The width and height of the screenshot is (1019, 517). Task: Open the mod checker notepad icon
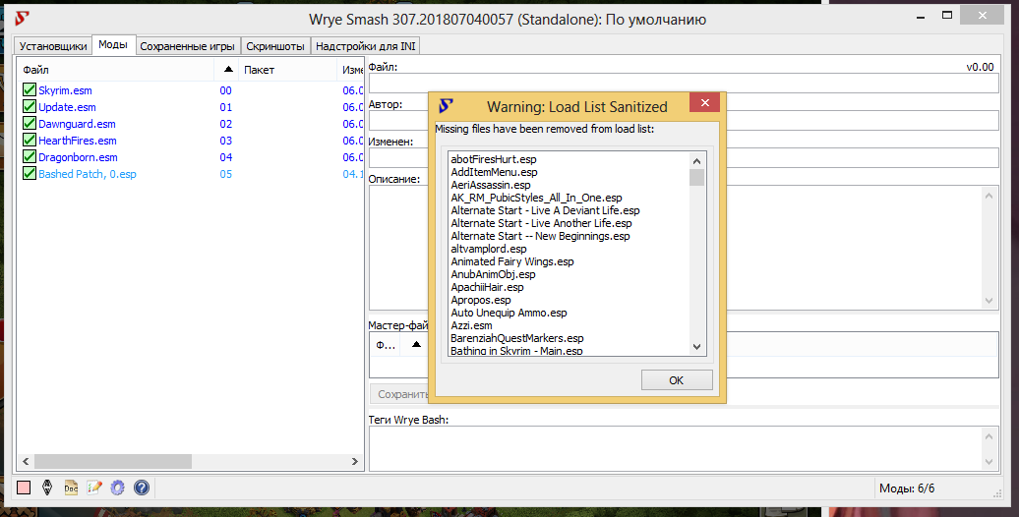tap(94, 488)
